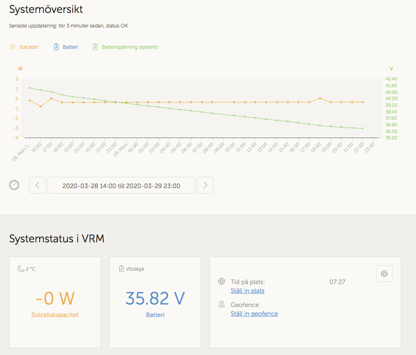Screen dimensions: 416x355
Task: Open the Ställ in geofence link
Action: pos(254,314)
